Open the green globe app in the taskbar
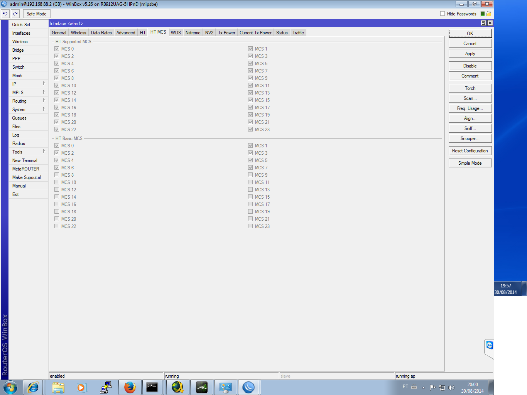The width and height of the screenshot is (527, 395). click(x=177, y=387)
